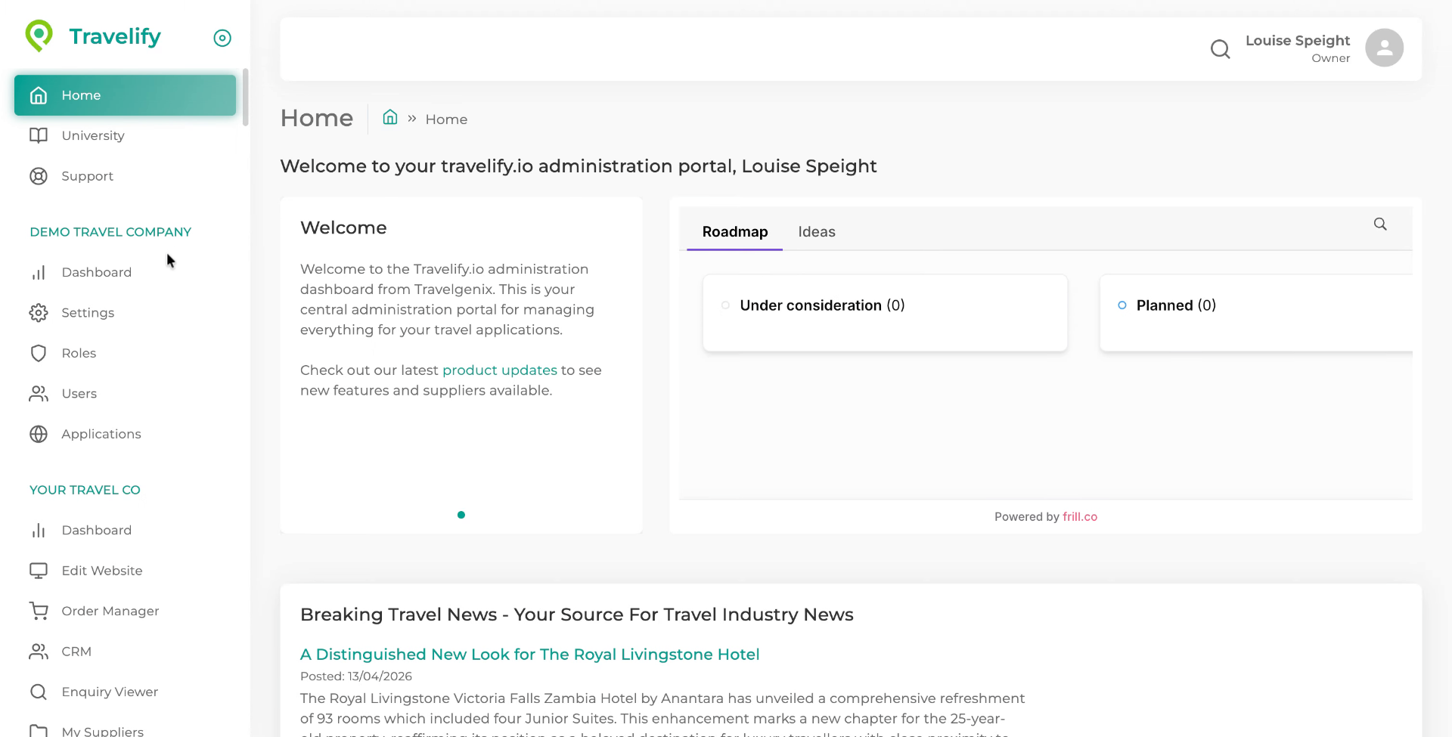1452x737 pixels.
Task: Click the Support lifebuoy icon
Action: pos(39,176)
